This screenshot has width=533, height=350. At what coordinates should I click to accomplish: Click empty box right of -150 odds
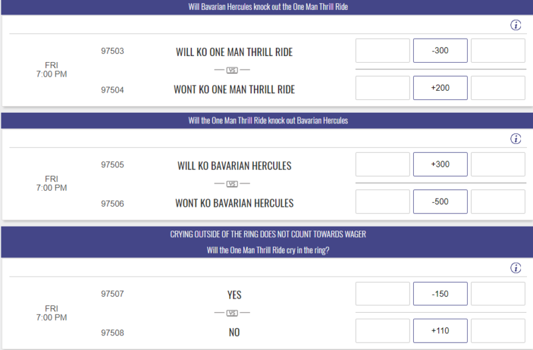498,293
